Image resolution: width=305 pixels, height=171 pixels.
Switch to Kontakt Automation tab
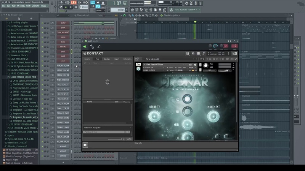tap(127, 59)
